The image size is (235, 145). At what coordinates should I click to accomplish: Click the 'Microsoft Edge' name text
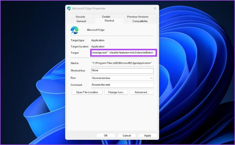(96, 30)
